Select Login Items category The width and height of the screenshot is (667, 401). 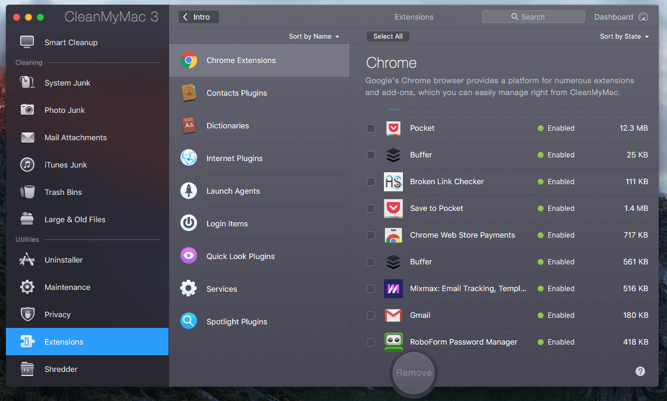point(259,223)
